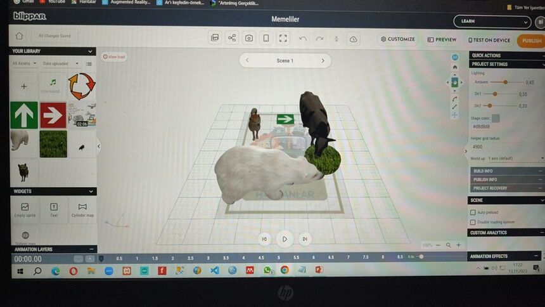545x307 pixels.
Task: Open the World up axis dropdown
Action: [507, 158]
